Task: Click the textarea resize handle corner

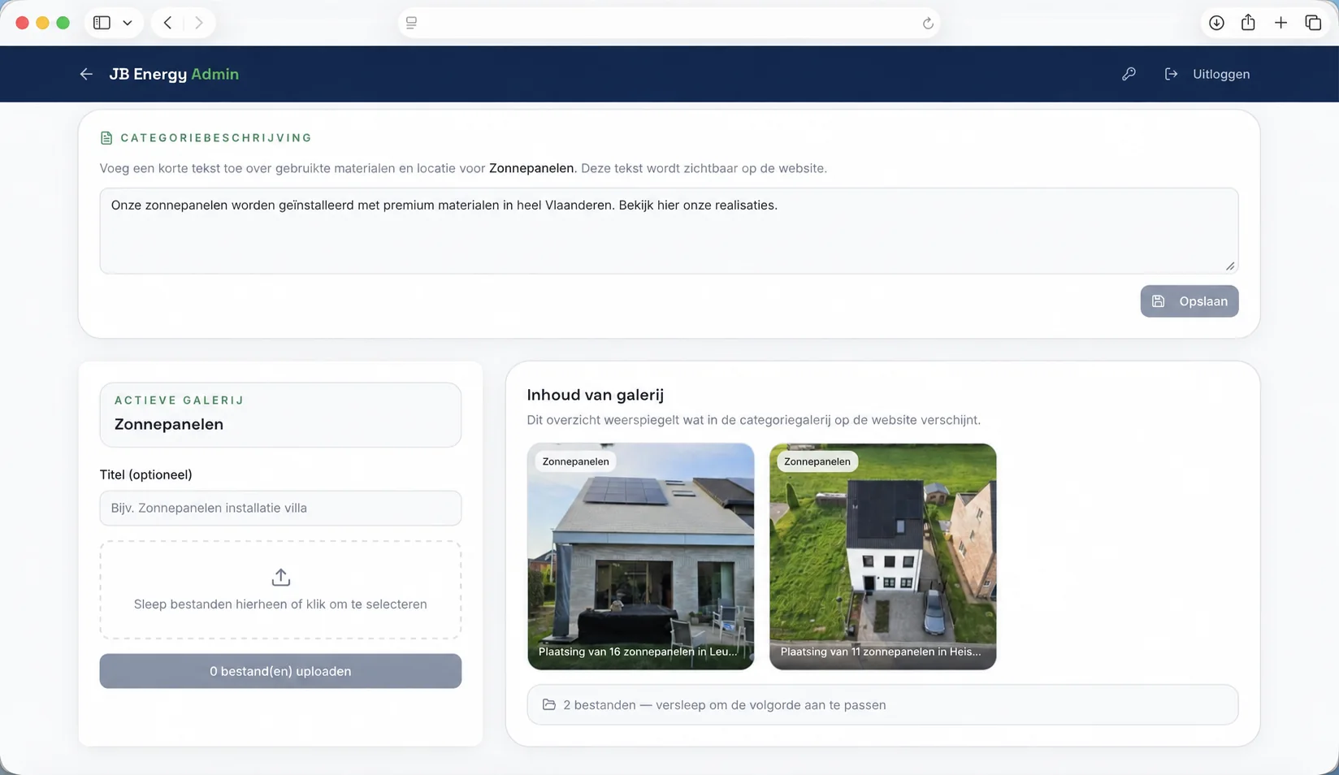Action: pos(1230,266)
